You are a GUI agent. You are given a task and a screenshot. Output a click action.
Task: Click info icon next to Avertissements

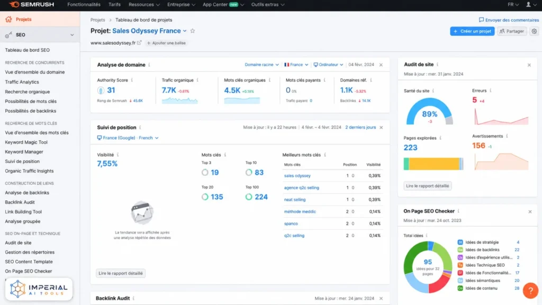(x=507, y=136)
